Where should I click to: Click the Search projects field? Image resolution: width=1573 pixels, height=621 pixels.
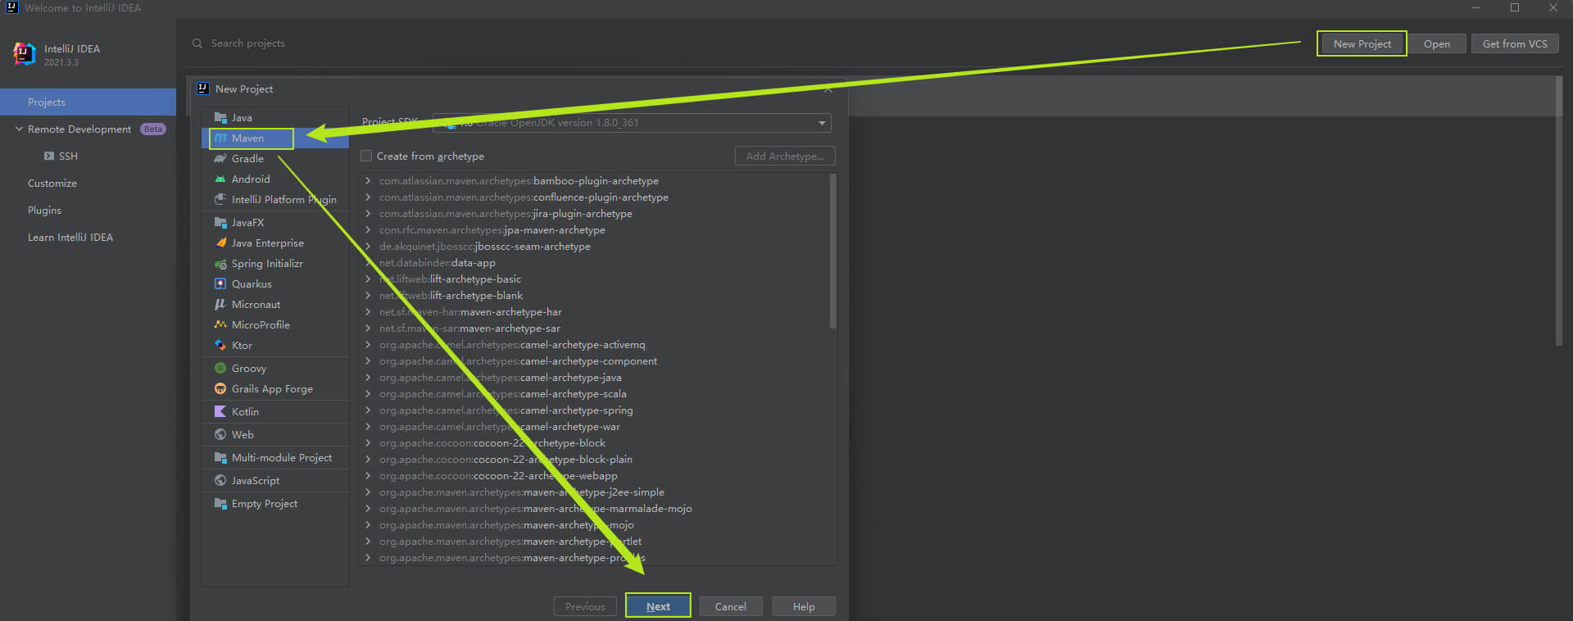[x=248, y=43]
